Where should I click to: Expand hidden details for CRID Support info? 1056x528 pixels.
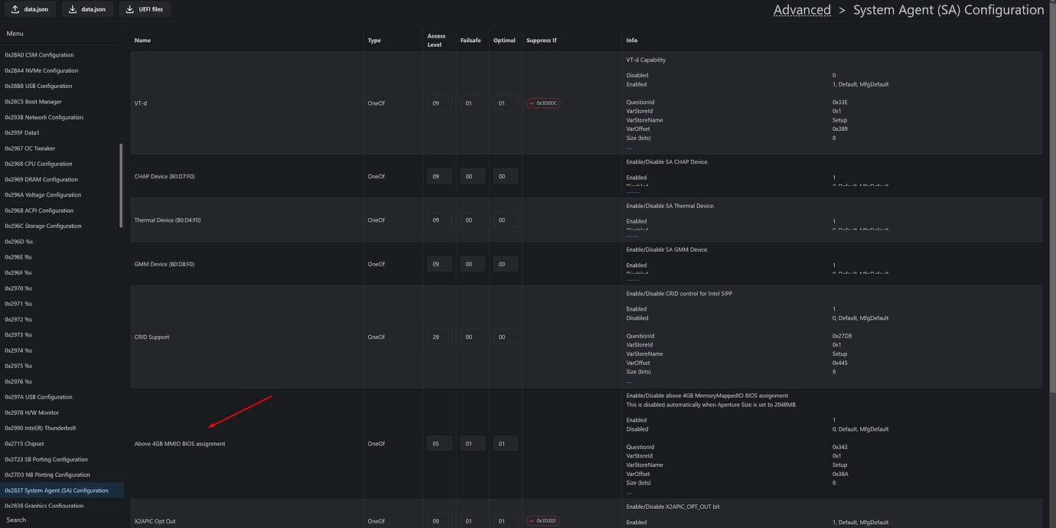(630, 381)
